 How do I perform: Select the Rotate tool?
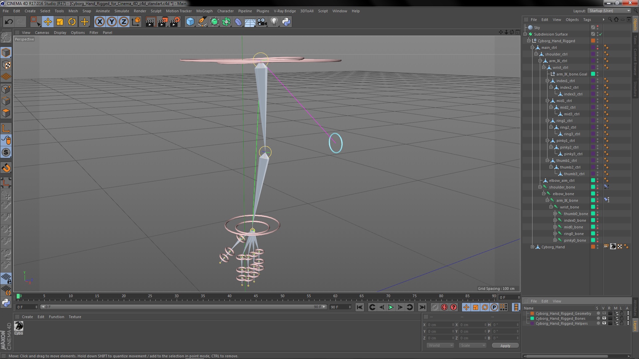click(x=72, y=22)
